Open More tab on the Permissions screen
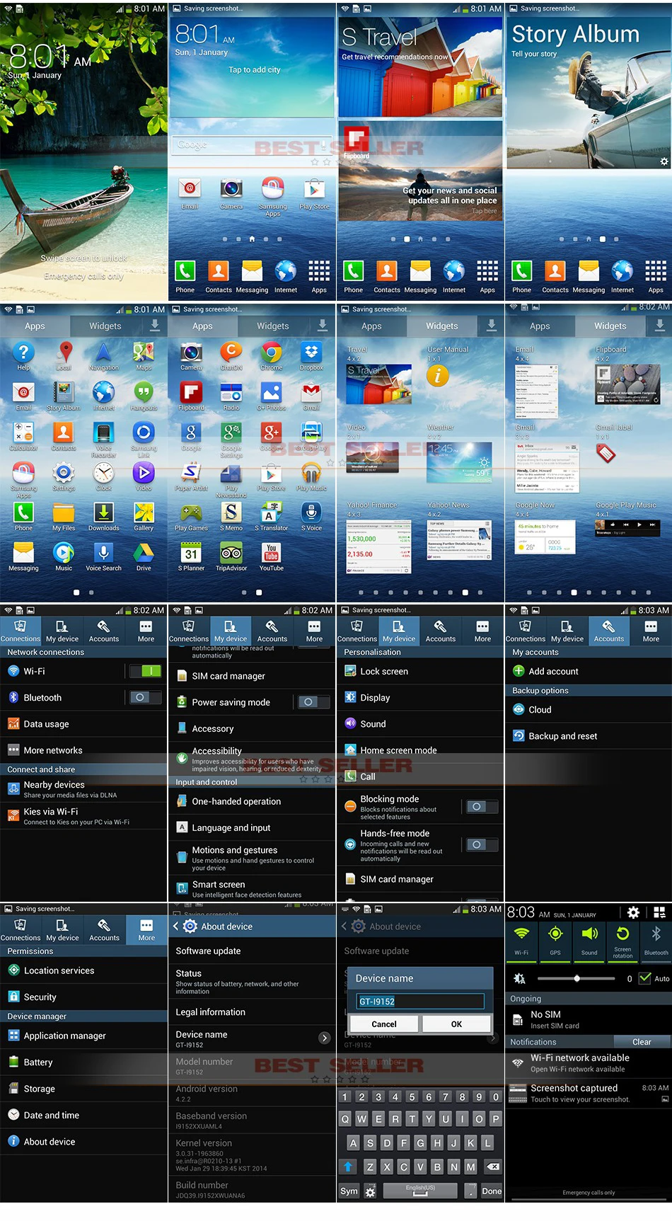Image resolution: width=672 pixels, height=1221 pixels. (x=146, y=930)
